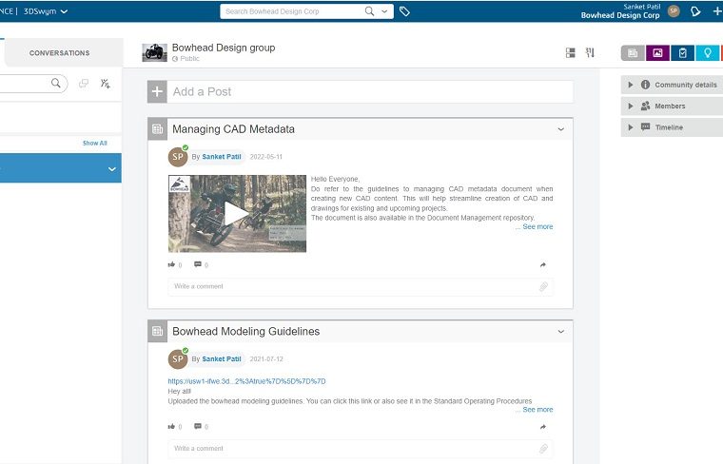Viewport: 723px width, 464px height.
Task: Open the https://usw1-ifwe.3d link
Action: click(x=246, y=381)
